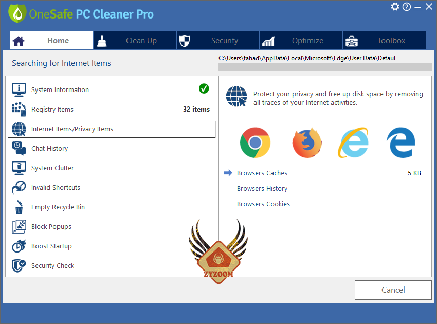Click the Microsoft Edge browser icon
Image resolution: width=437 pixels, height=324 pixels.
pos(401,142)
